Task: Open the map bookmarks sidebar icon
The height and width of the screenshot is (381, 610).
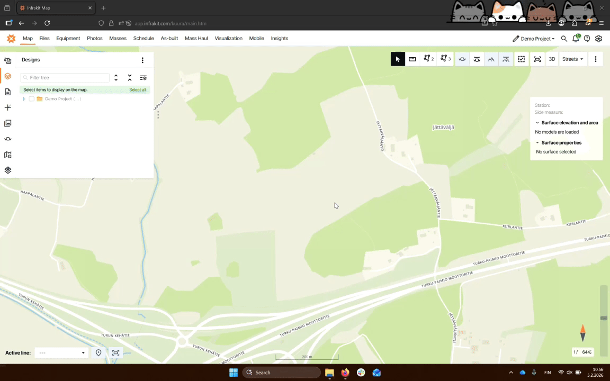Action: click(x=8, y=155)
